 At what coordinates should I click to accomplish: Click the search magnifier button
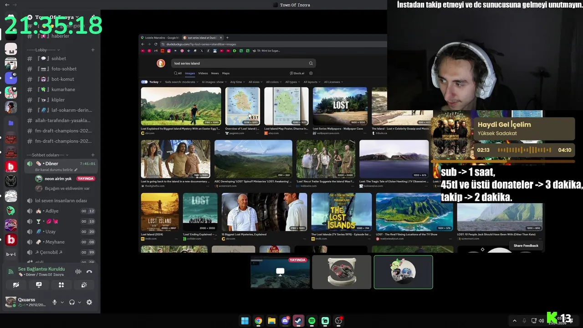click(311, 63)
